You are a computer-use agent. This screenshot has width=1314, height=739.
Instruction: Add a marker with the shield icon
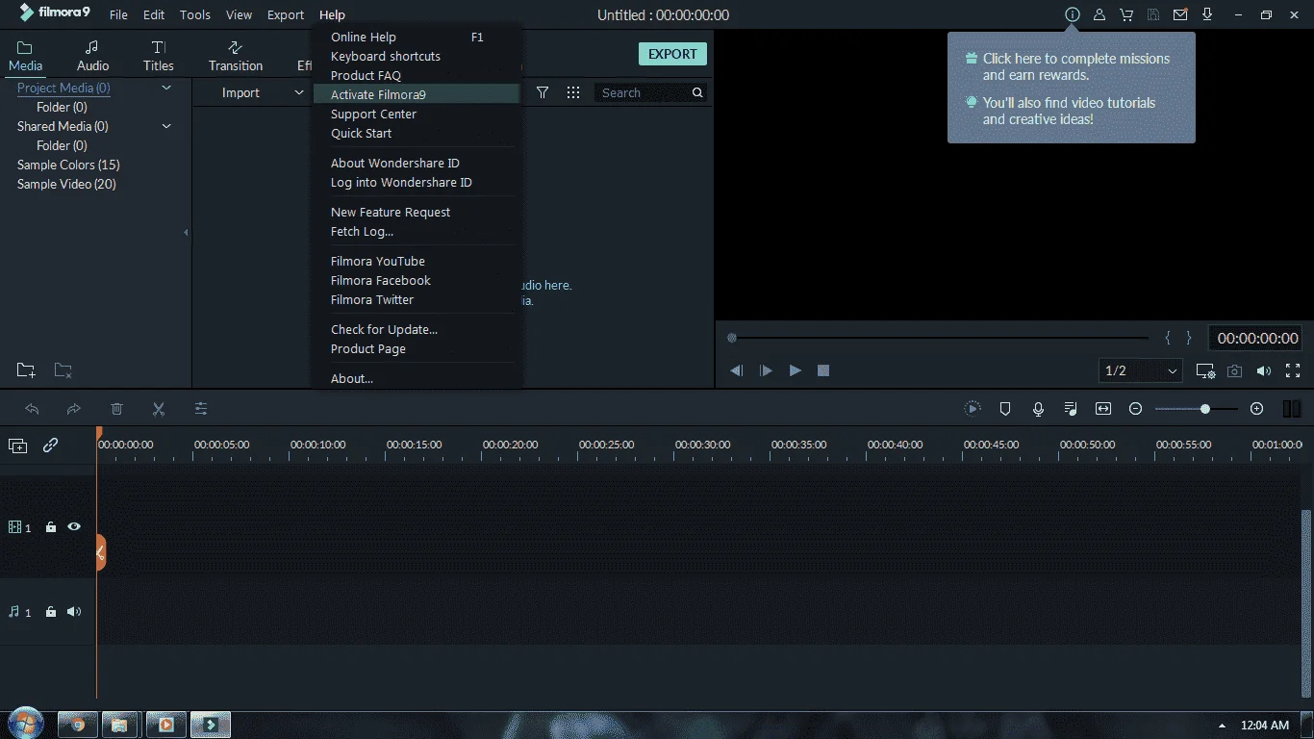click(x=1005, y=409)
